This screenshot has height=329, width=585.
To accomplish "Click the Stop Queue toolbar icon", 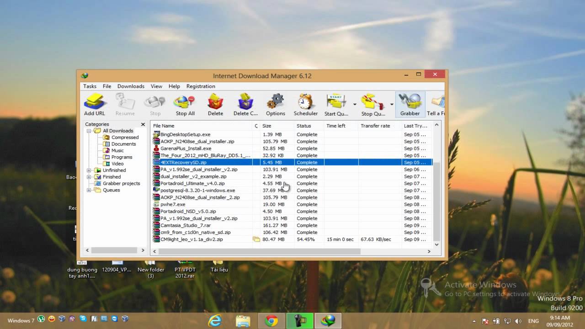I will pyautogui.click(x=373, y=105).
